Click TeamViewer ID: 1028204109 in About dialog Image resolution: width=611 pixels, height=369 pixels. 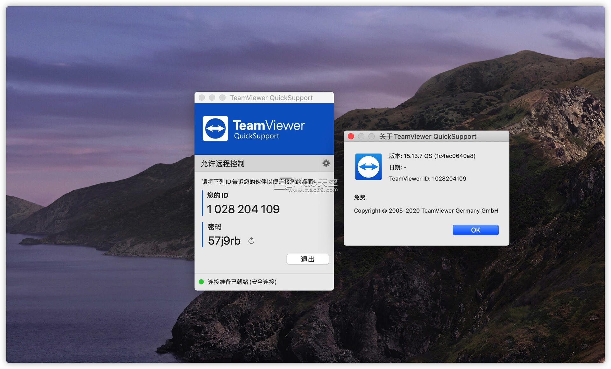pos(428,179)
